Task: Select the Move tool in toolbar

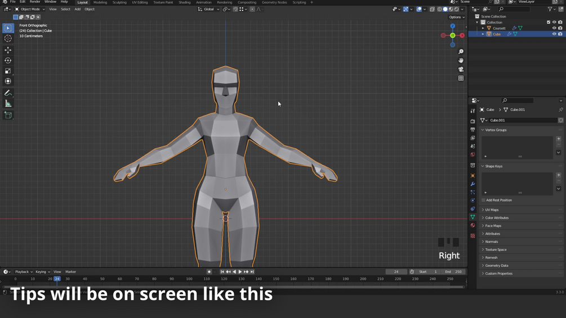Action: pos(8,50)
